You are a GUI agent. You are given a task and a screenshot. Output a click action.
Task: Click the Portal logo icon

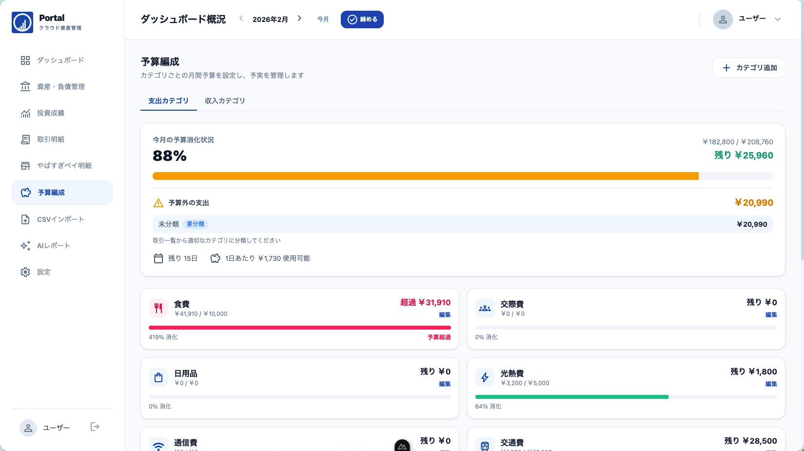[22, 22]
